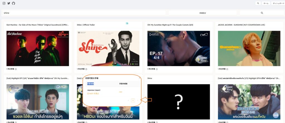Open JACKIE JACKRIN SUNSHINE video thumbnail

tap(249, 48)
